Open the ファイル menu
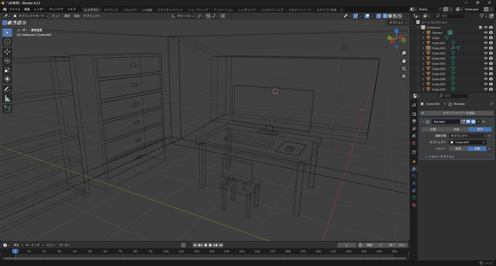This screenshot has width=496, height=266. tap(15, 9)
